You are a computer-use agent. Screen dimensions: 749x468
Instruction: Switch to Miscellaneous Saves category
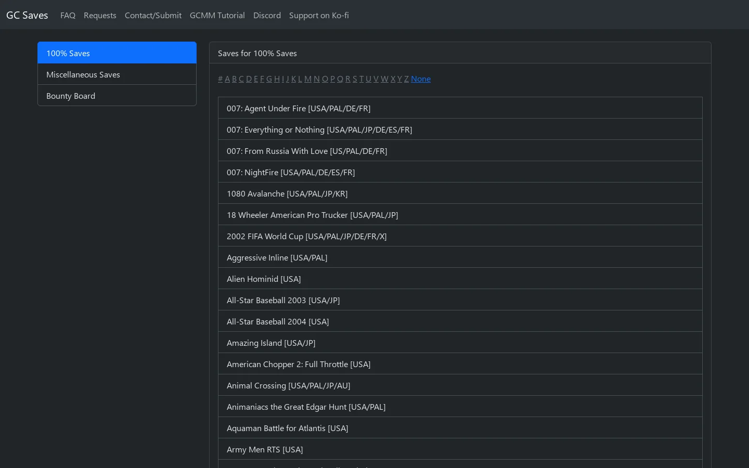coord(117,74)
